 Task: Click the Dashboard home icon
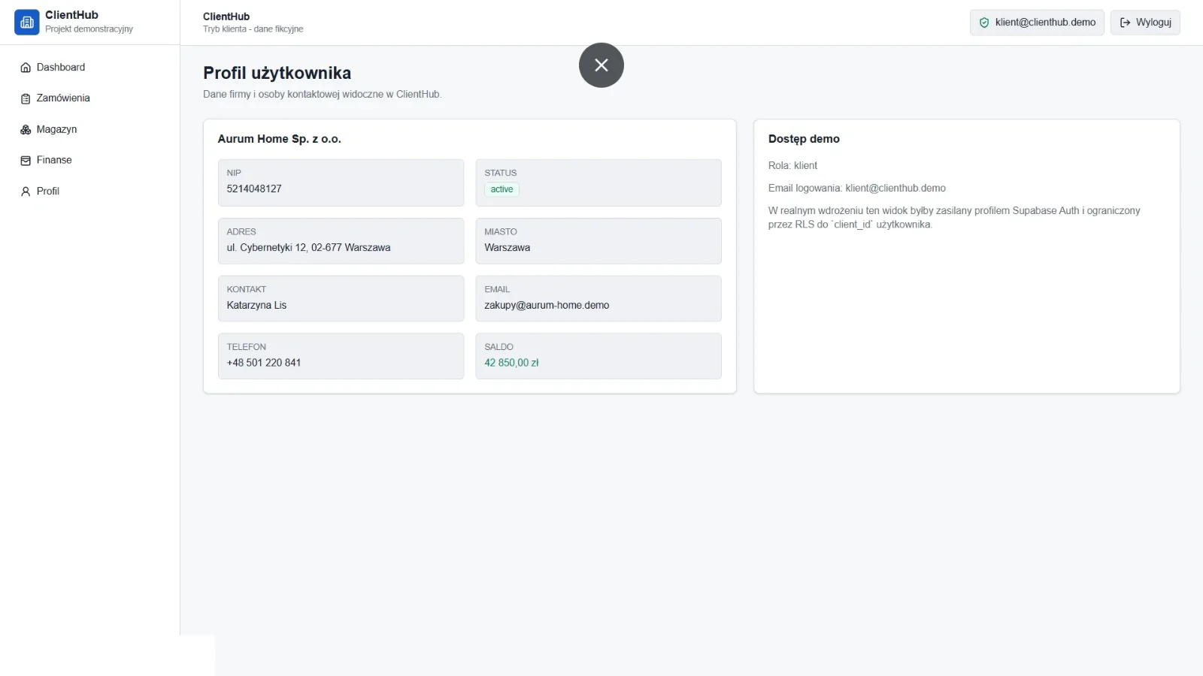(x=26, y=68)
